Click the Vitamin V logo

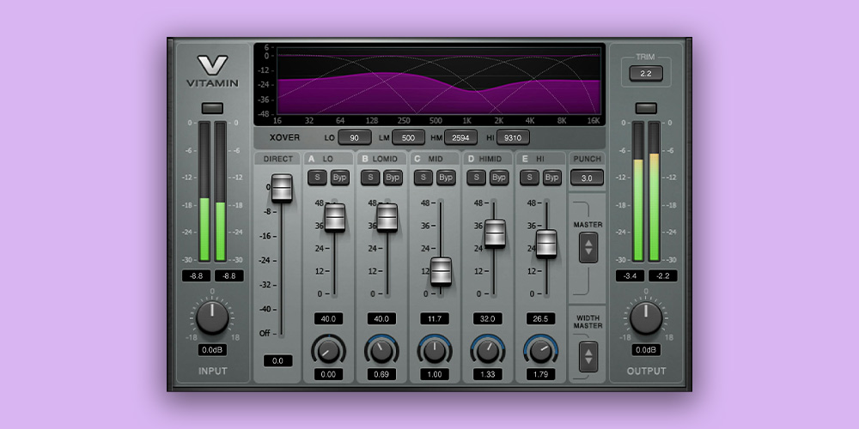[x=212, y=72]
